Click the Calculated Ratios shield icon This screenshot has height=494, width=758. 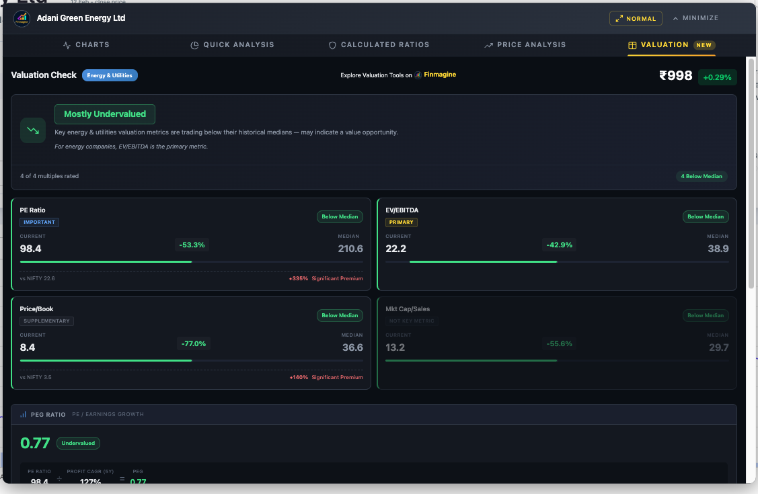332,45
